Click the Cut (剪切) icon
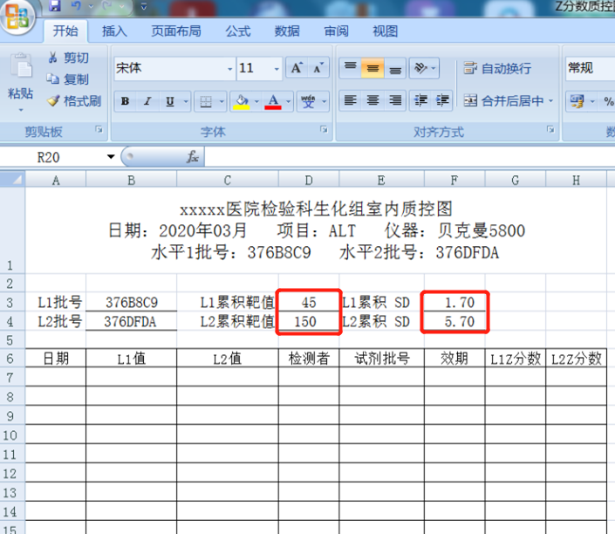The image size is (615, 534). click(53, 58)
